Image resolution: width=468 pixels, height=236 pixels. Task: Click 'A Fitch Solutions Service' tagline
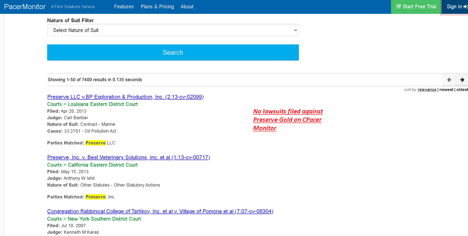click(x=73, y=7)
